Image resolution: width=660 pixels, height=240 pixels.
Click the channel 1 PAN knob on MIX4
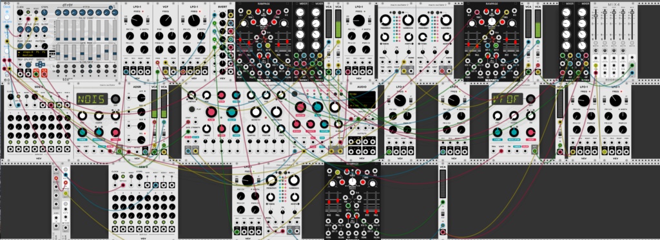coord(596,50)
